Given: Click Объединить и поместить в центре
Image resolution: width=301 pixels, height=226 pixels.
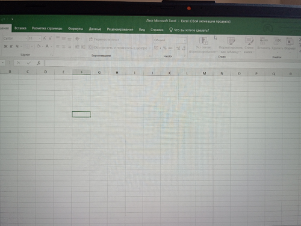Looking at the screenshot, I should click(x=118, y=47).
